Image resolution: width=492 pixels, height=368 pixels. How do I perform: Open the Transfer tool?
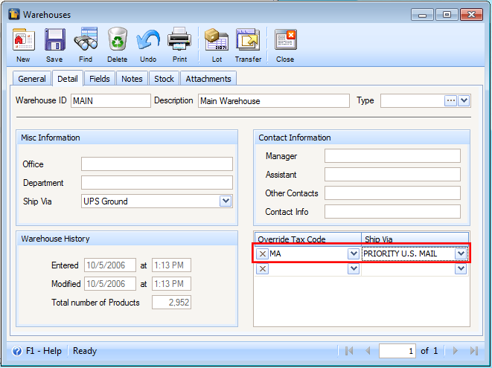[248, 39]
